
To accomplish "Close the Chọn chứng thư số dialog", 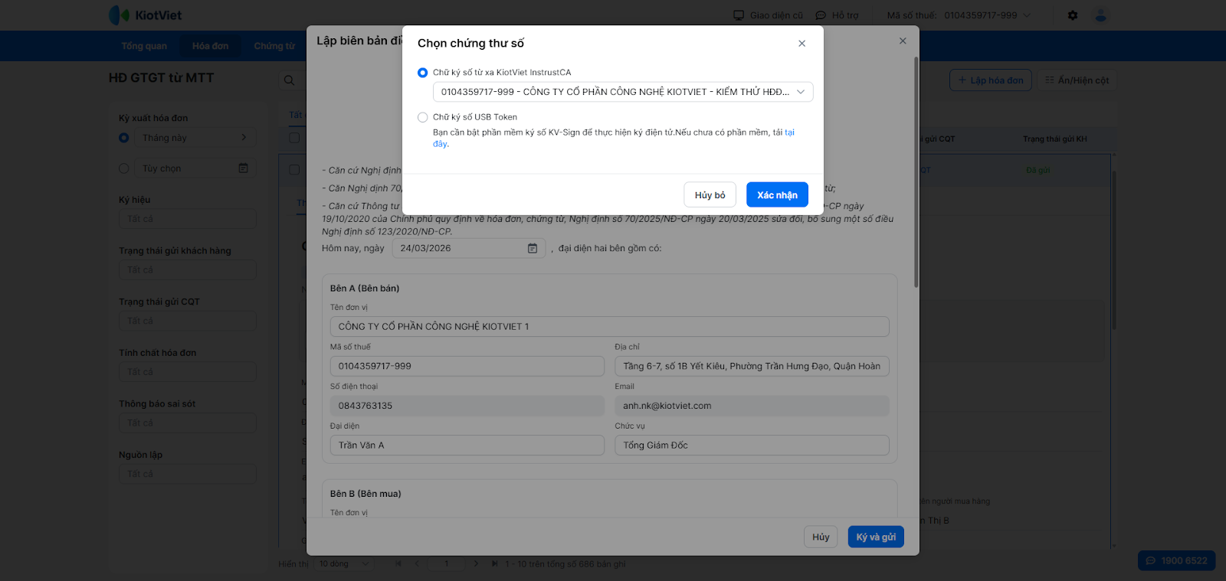I will [x=801, y=44].
